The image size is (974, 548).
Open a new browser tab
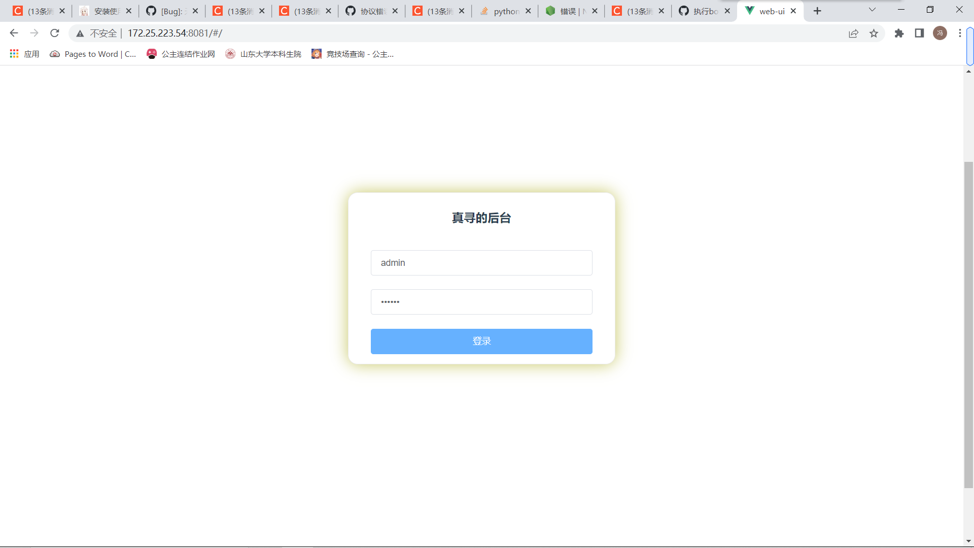point(817,10)
